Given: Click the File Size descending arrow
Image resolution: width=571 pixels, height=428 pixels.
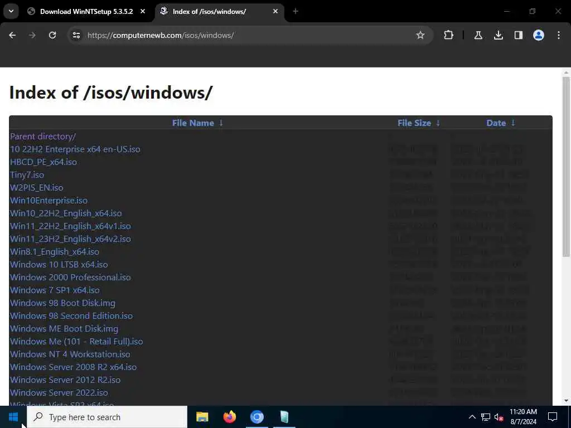Looking at the screenshot, I should pyautogui.click(x=438, y=123).
